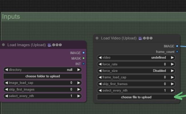186x114 pixels.
Task: Select Load Images (Upload) node title
Action: coord(27,45)
